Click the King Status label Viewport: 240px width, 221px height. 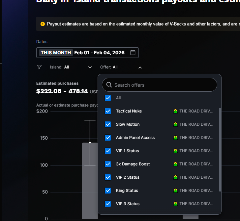127,191
